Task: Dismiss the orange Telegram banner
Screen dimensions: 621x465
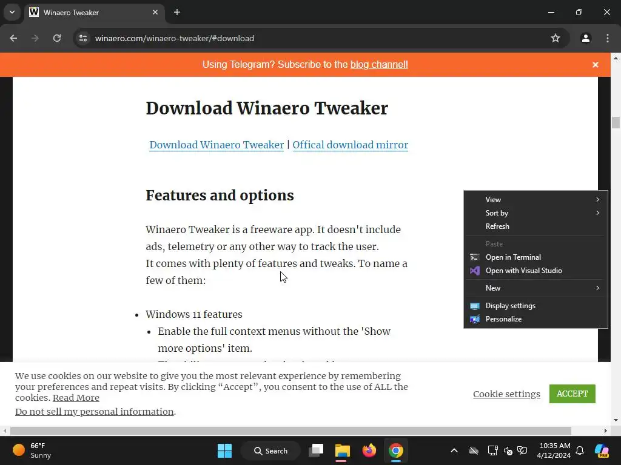Action: coord(596,64)
